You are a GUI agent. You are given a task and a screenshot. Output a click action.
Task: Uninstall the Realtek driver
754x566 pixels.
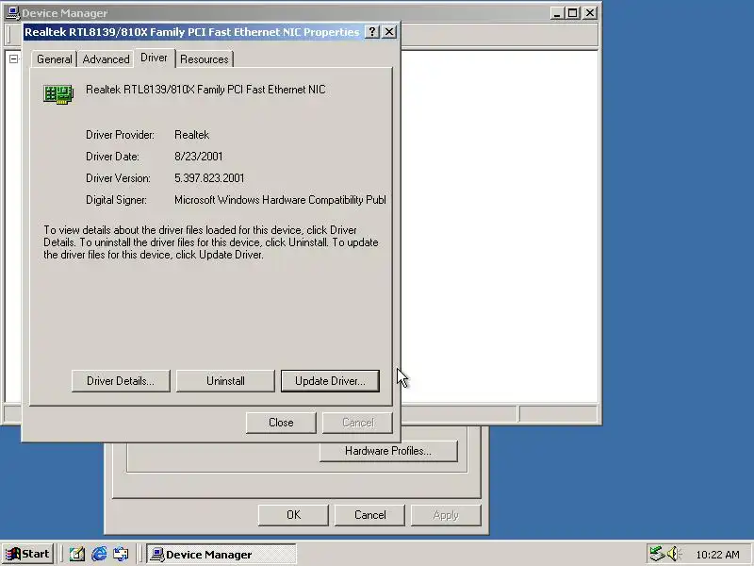point(225,381)
